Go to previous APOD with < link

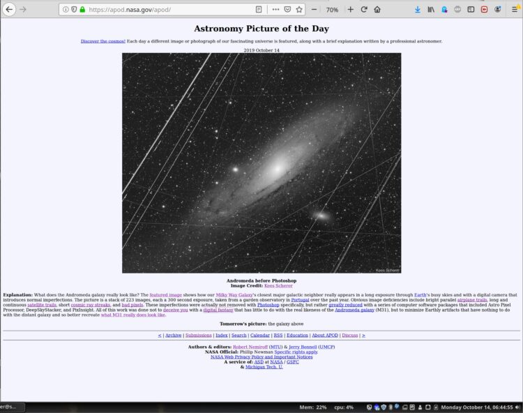pos(160,336)
